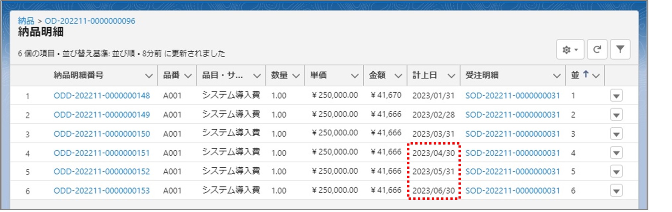672x212 pixels.
Task: Open row actions for ODD-202211-0000000152
Action: coord(616,172)
